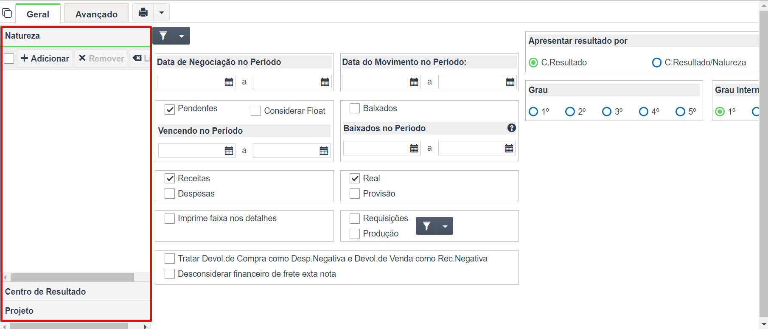768x329 pixels.
Task: Enable the Despesas checkbox
Action: coord(170,194)
